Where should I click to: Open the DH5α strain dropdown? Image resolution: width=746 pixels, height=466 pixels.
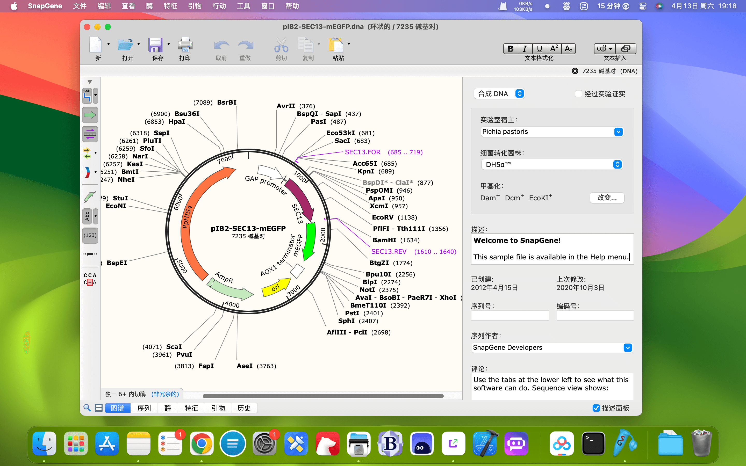coord(552,164)
